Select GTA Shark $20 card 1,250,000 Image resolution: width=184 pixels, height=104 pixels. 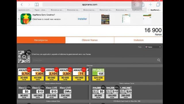[x=126, y=92]
